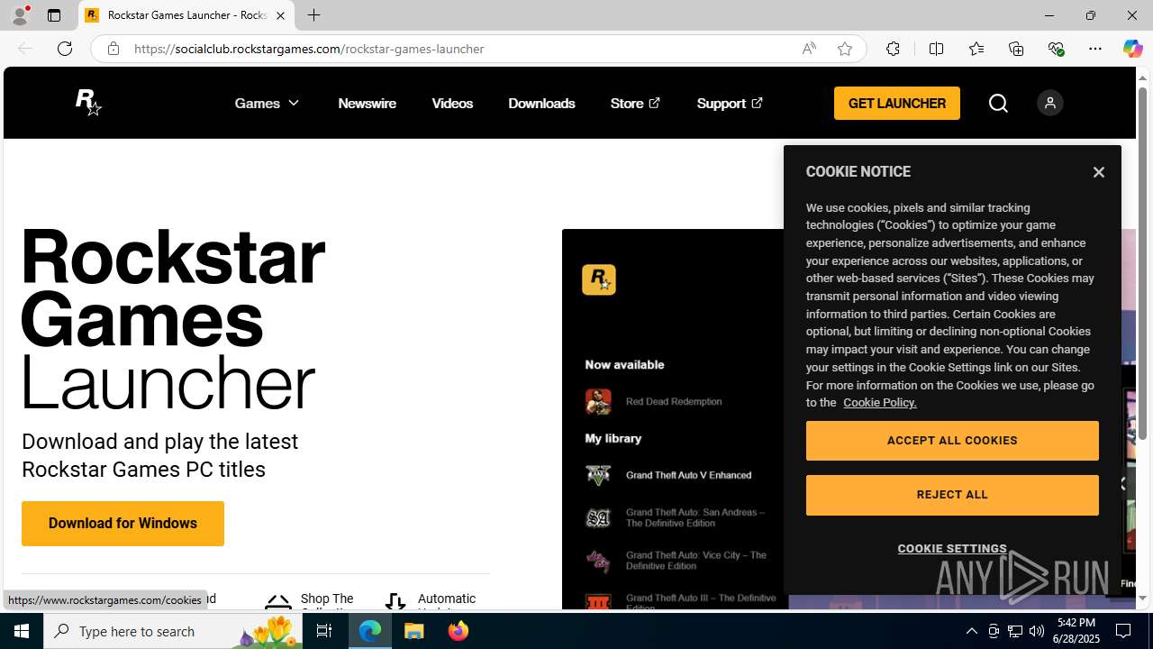Viewport: 1153px width, 649px height.
Task: Switch to Microsoft Edge on taskbar
Action: click(370, 631)
